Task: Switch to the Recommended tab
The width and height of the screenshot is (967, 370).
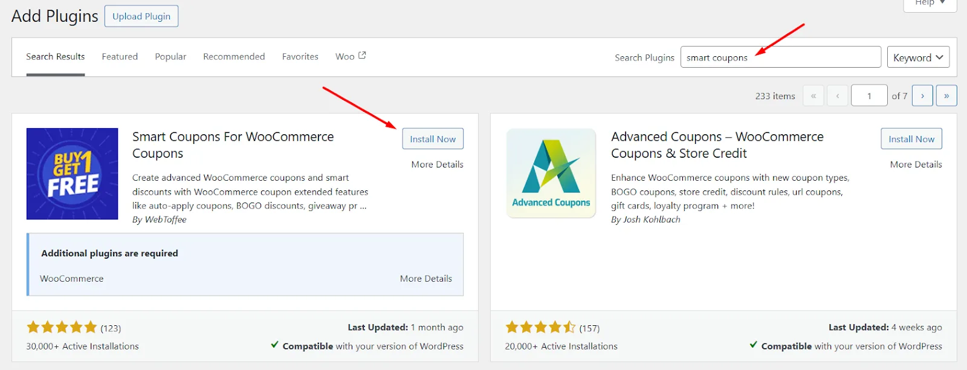Action: click(x=234, y=57)
